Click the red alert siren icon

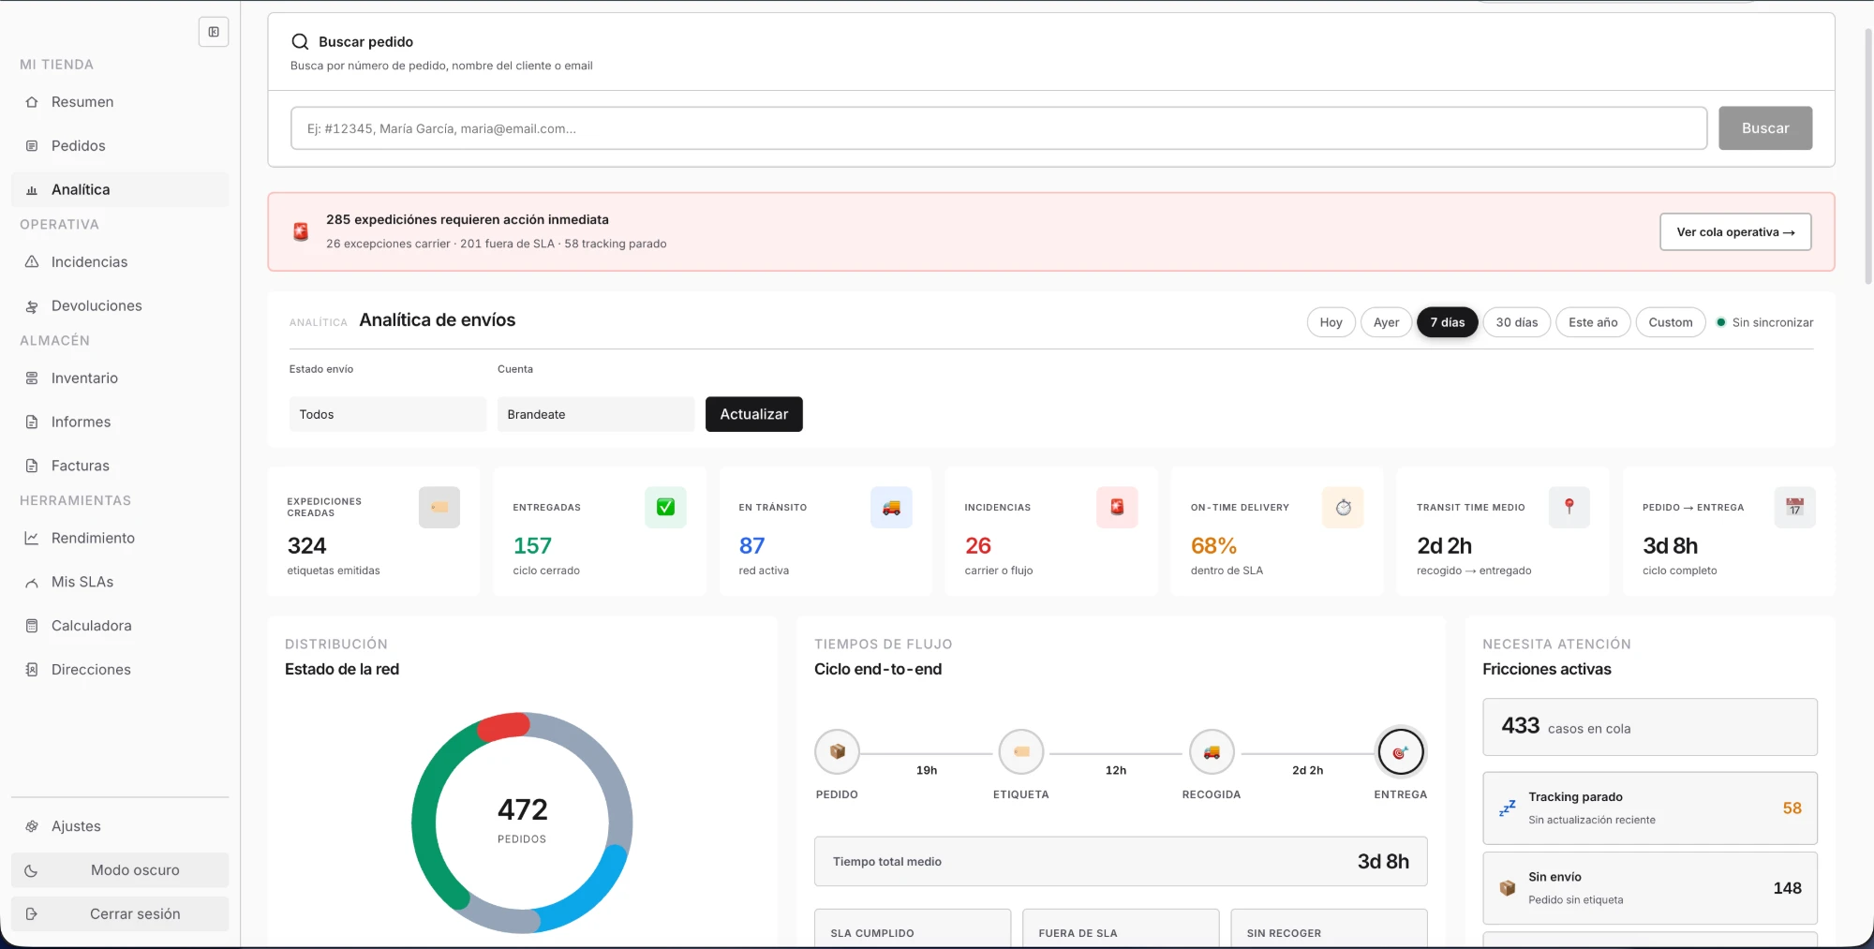pyautogui.click(x=301, y=231)
